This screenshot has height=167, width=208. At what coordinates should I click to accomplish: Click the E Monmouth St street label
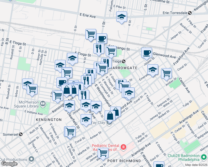(45, 134)
